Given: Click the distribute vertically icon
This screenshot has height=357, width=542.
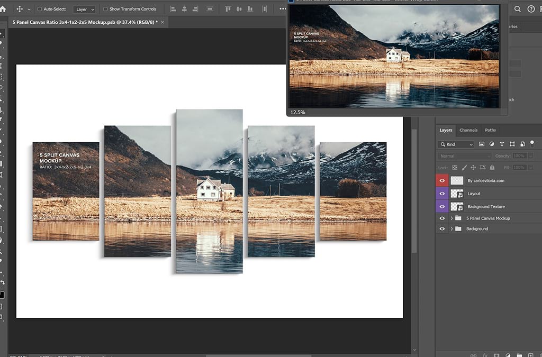Looking at the screenshot, I should coord(210,10).
